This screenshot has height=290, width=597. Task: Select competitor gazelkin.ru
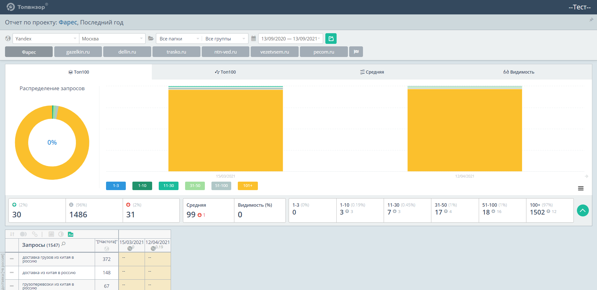(78, 52)
